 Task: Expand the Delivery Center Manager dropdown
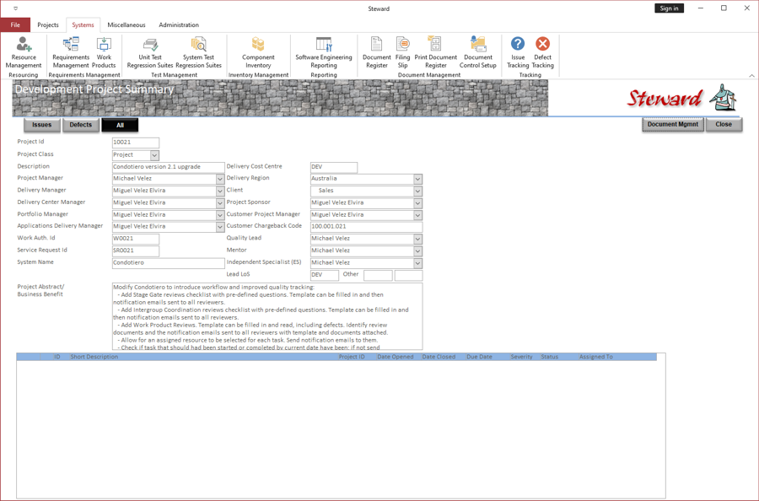coord(220,202)
